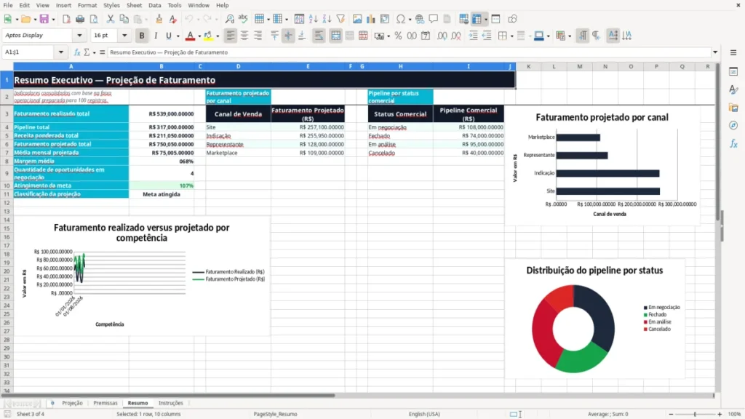745x419 pixels.
Task: Insert a chart using toolbar icon
Action: pyautogui.click(x=370, y=19)
